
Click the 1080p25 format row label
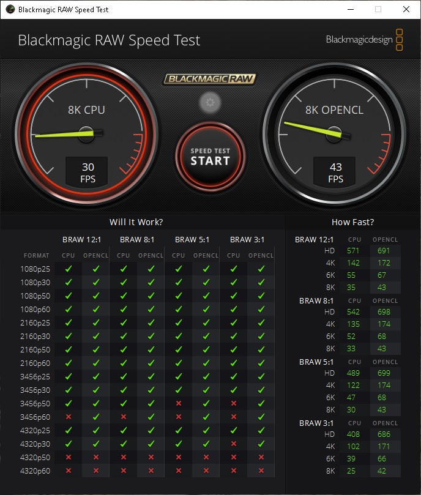pyautogui.click(x=35, y=269)
